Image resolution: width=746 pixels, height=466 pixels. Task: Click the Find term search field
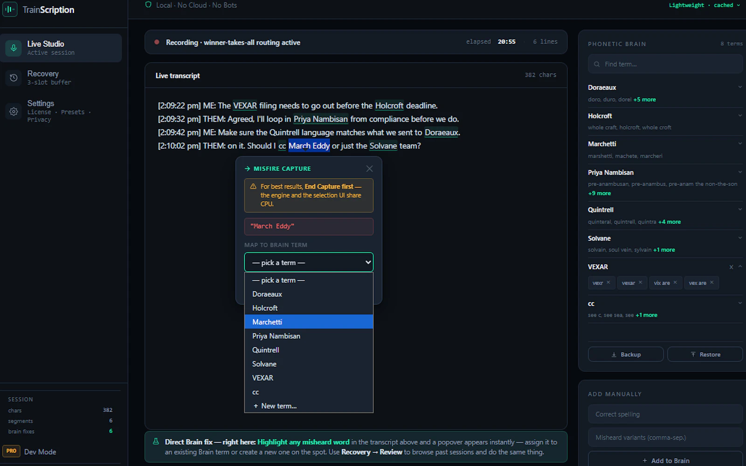[x=665, y=64]
